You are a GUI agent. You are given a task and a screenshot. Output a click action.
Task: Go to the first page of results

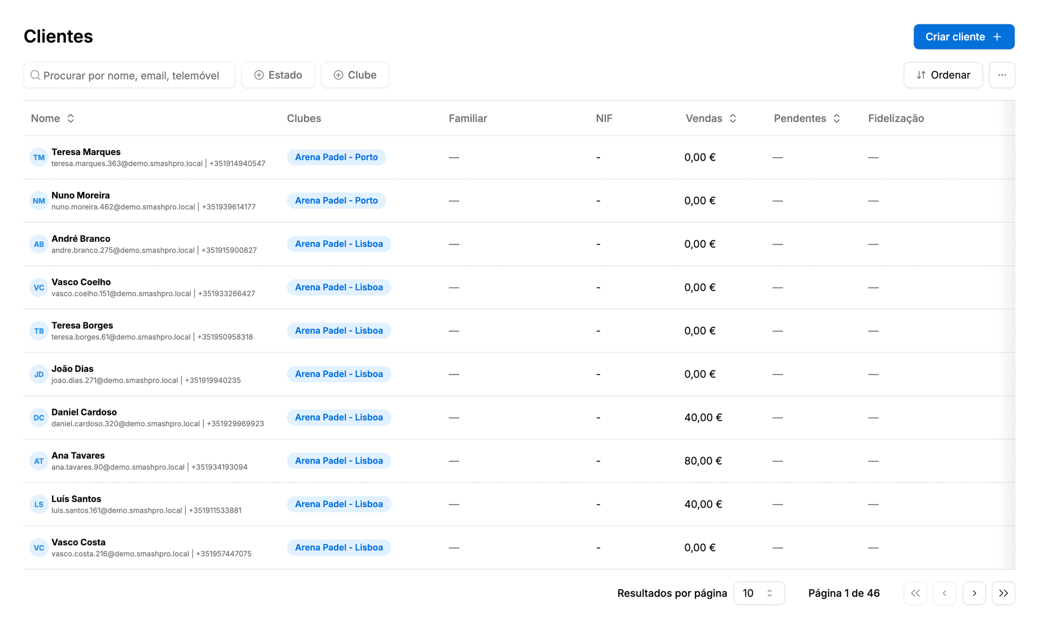(x=915, y=593)
